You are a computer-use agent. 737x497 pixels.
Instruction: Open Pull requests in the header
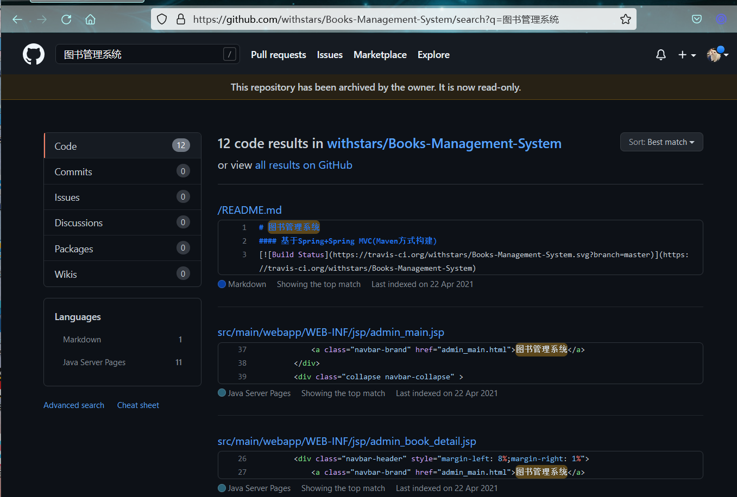279,55
